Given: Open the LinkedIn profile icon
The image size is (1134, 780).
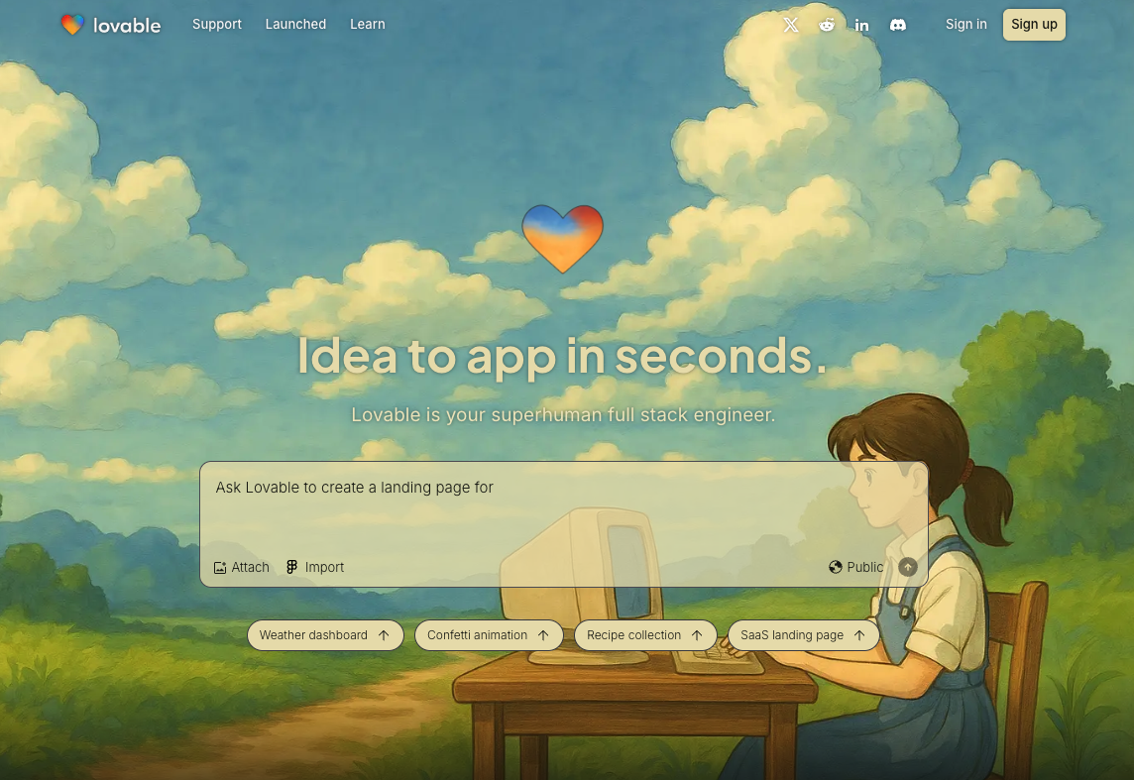Looking at the screenshot, I should (x=862, y=26).
